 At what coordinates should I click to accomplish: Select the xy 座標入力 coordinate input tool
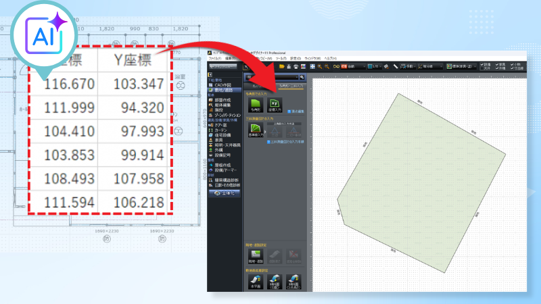pyautogui.click(x=275, y=105)
